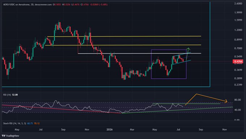Click the 0.2899 price axis label
This screenshot has height=139, width=246.
tap(238, 78)
